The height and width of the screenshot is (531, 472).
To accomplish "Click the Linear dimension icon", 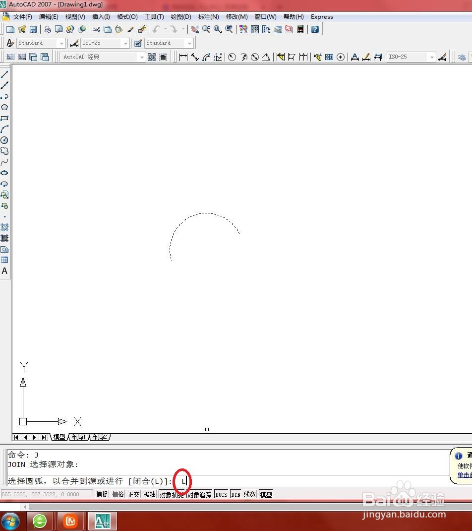I will pyautogui.click(x=183, y=57).
